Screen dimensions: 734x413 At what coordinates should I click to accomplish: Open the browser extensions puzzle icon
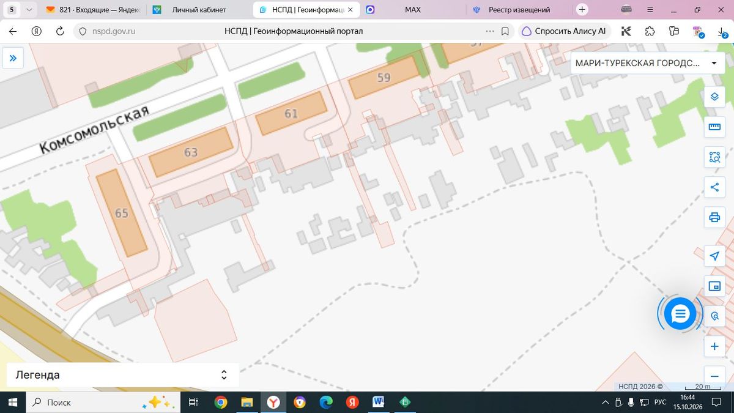click(650, 31)
